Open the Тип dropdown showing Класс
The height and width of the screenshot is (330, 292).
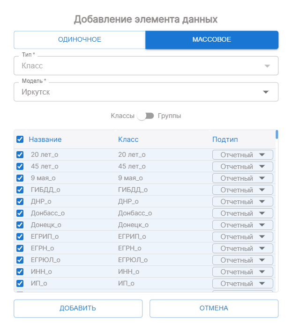pos(146,66)
